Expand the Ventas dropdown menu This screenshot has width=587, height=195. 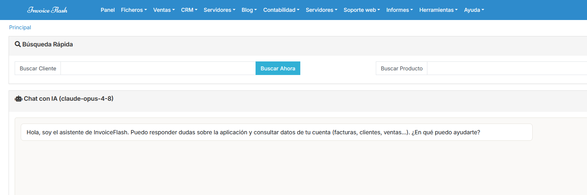point(164,10)
